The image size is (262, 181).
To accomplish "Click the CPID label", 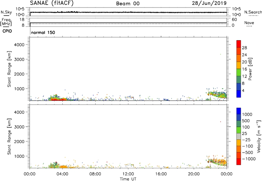I will (x=7, y=31).
